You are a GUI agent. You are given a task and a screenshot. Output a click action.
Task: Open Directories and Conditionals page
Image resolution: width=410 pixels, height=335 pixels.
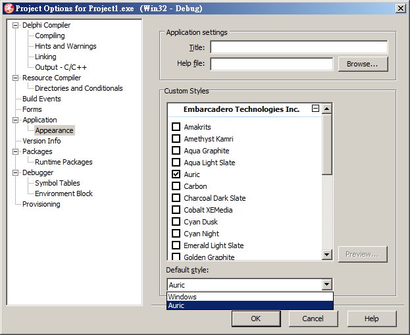pyautogui.click(x=79, y=88)
